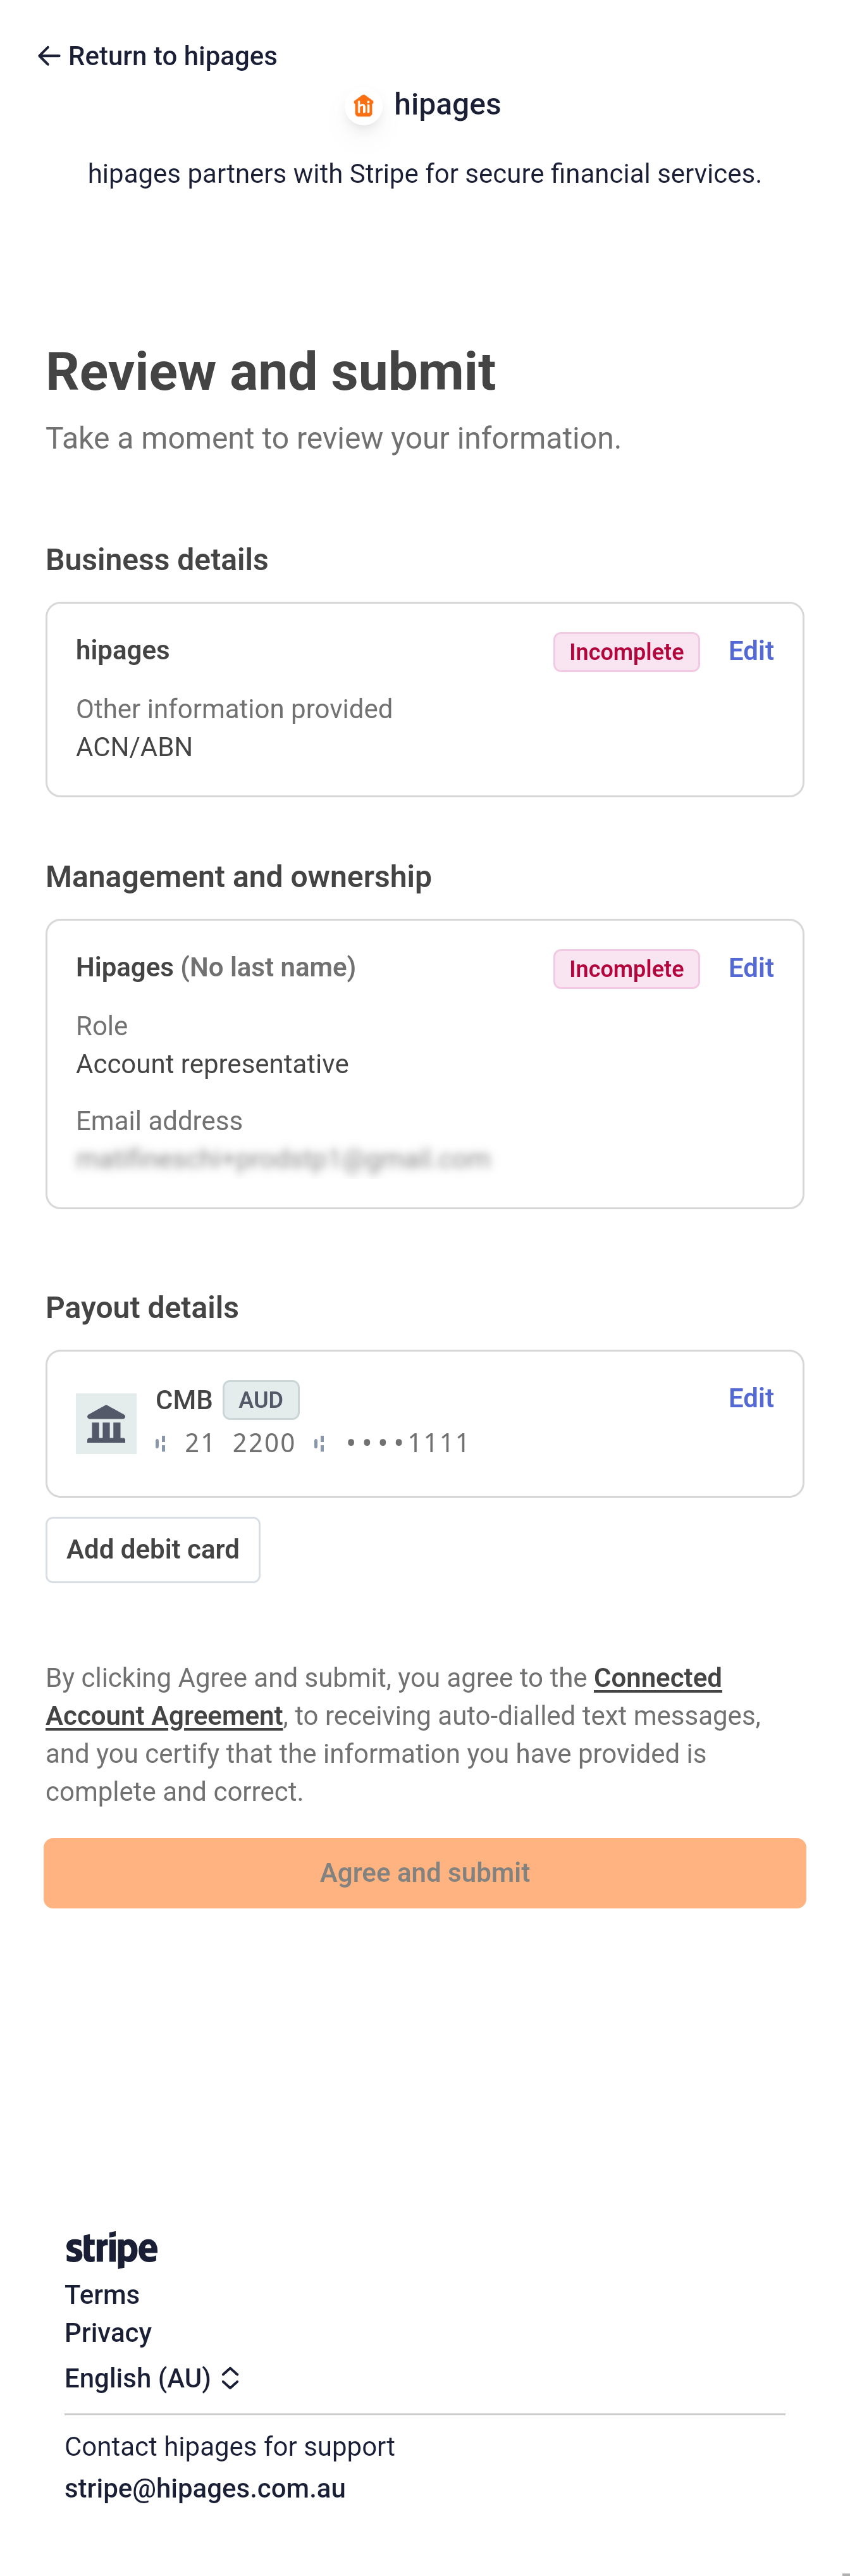This screenshot has width=850, height=2576.
Task: Edit the CMB payout account
Action: coord(750,1398)
